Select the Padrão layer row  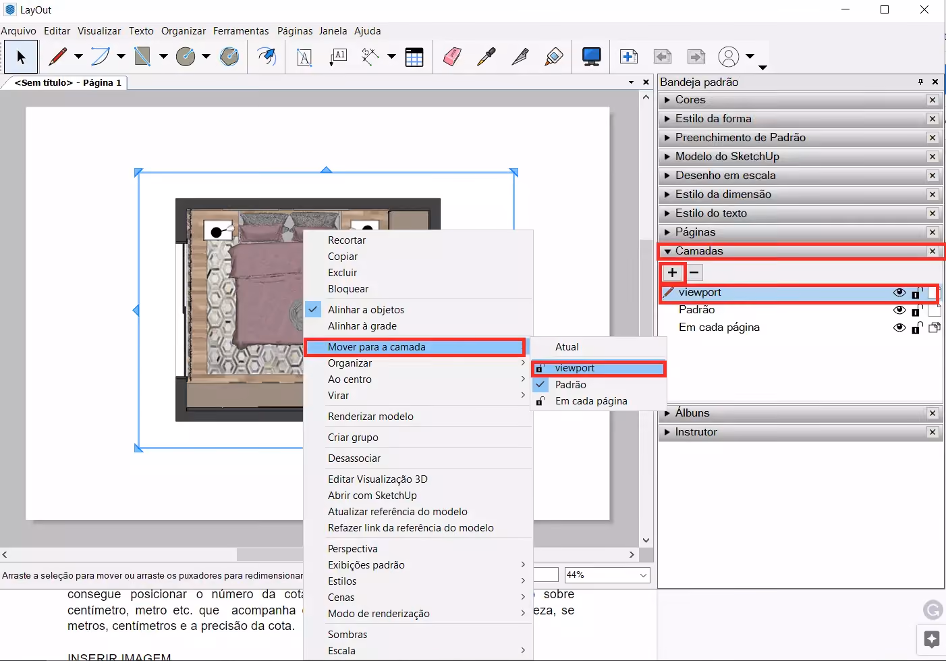[x=800, y=310]
